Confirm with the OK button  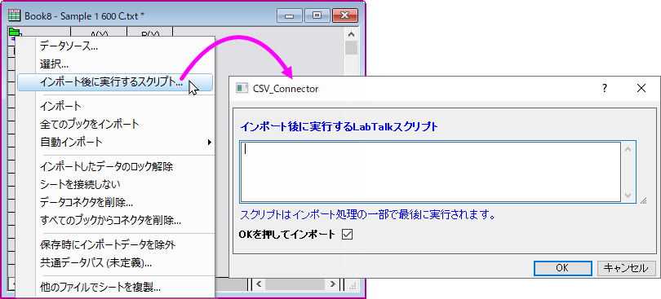pos(562,268)
